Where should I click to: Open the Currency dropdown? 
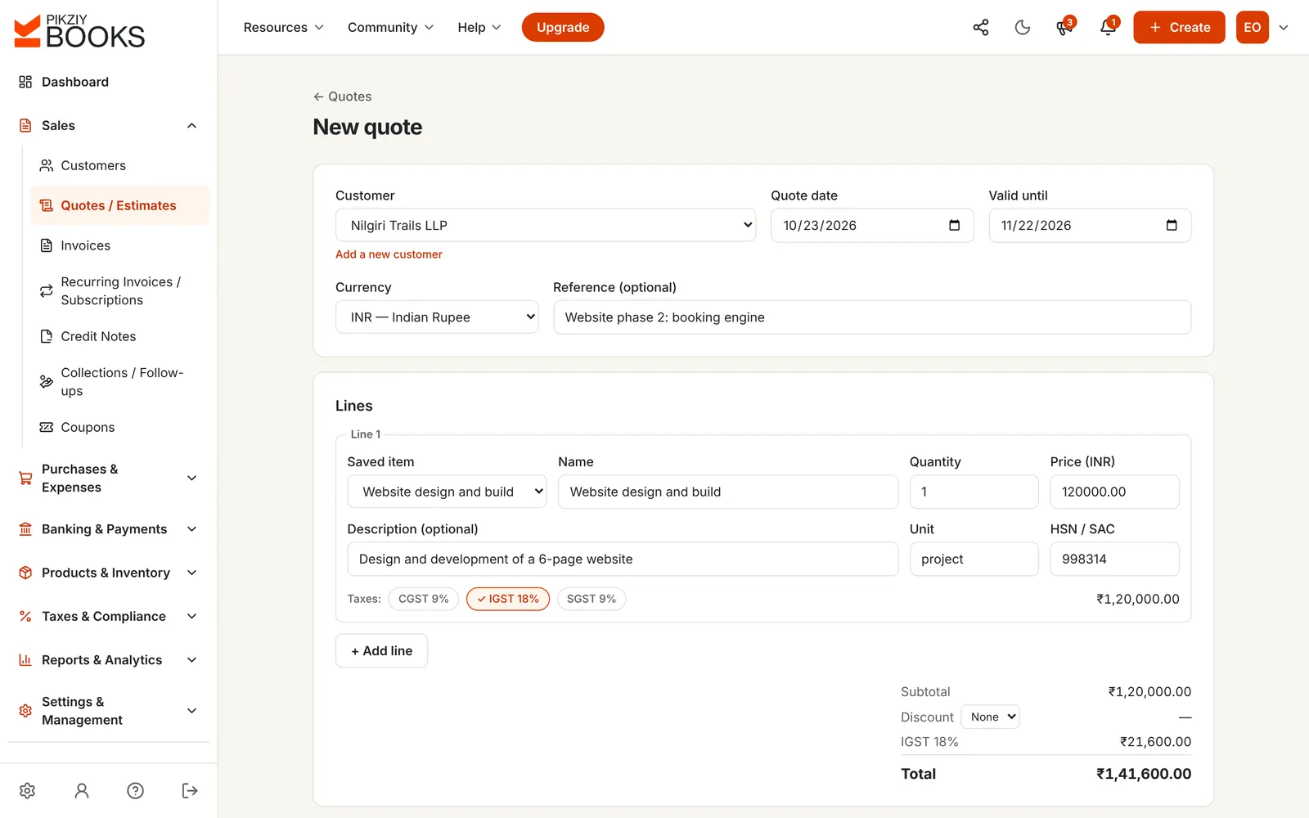[x=437, y=317]
